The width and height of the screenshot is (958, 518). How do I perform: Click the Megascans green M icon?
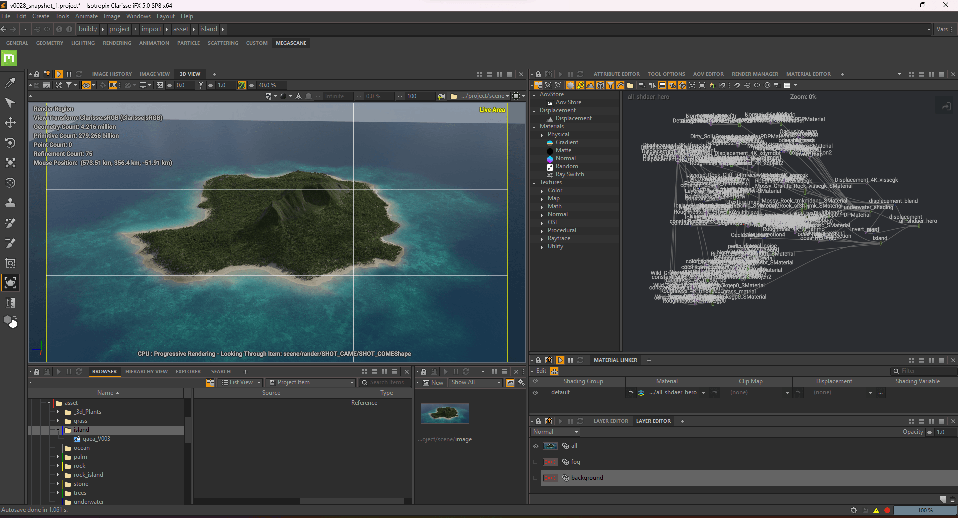tap(9, 58)
